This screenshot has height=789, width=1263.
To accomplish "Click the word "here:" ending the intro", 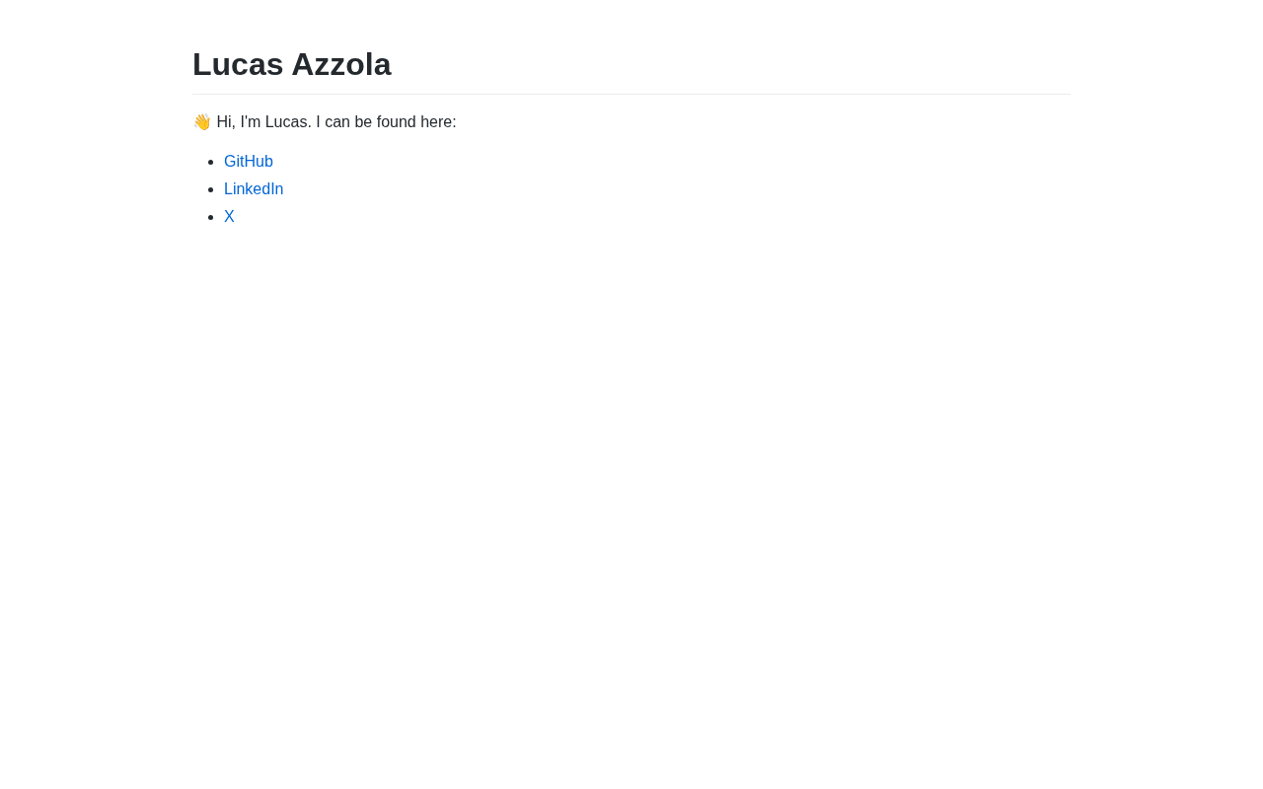I will pos(438,122).
